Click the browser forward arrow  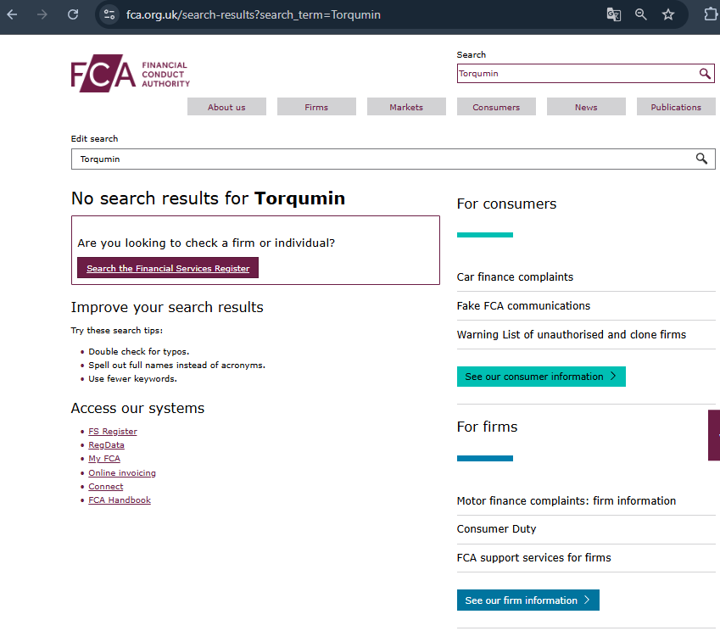click(x=42, y=14)
